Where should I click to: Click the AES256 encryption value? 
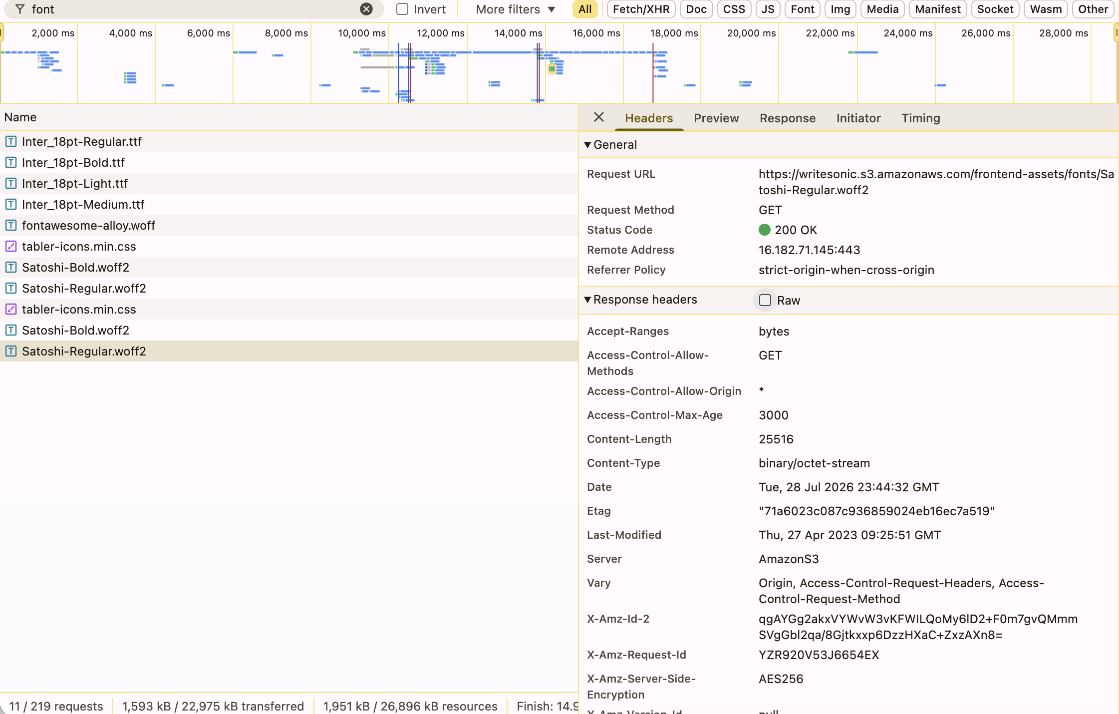click(x=781, y=679)
